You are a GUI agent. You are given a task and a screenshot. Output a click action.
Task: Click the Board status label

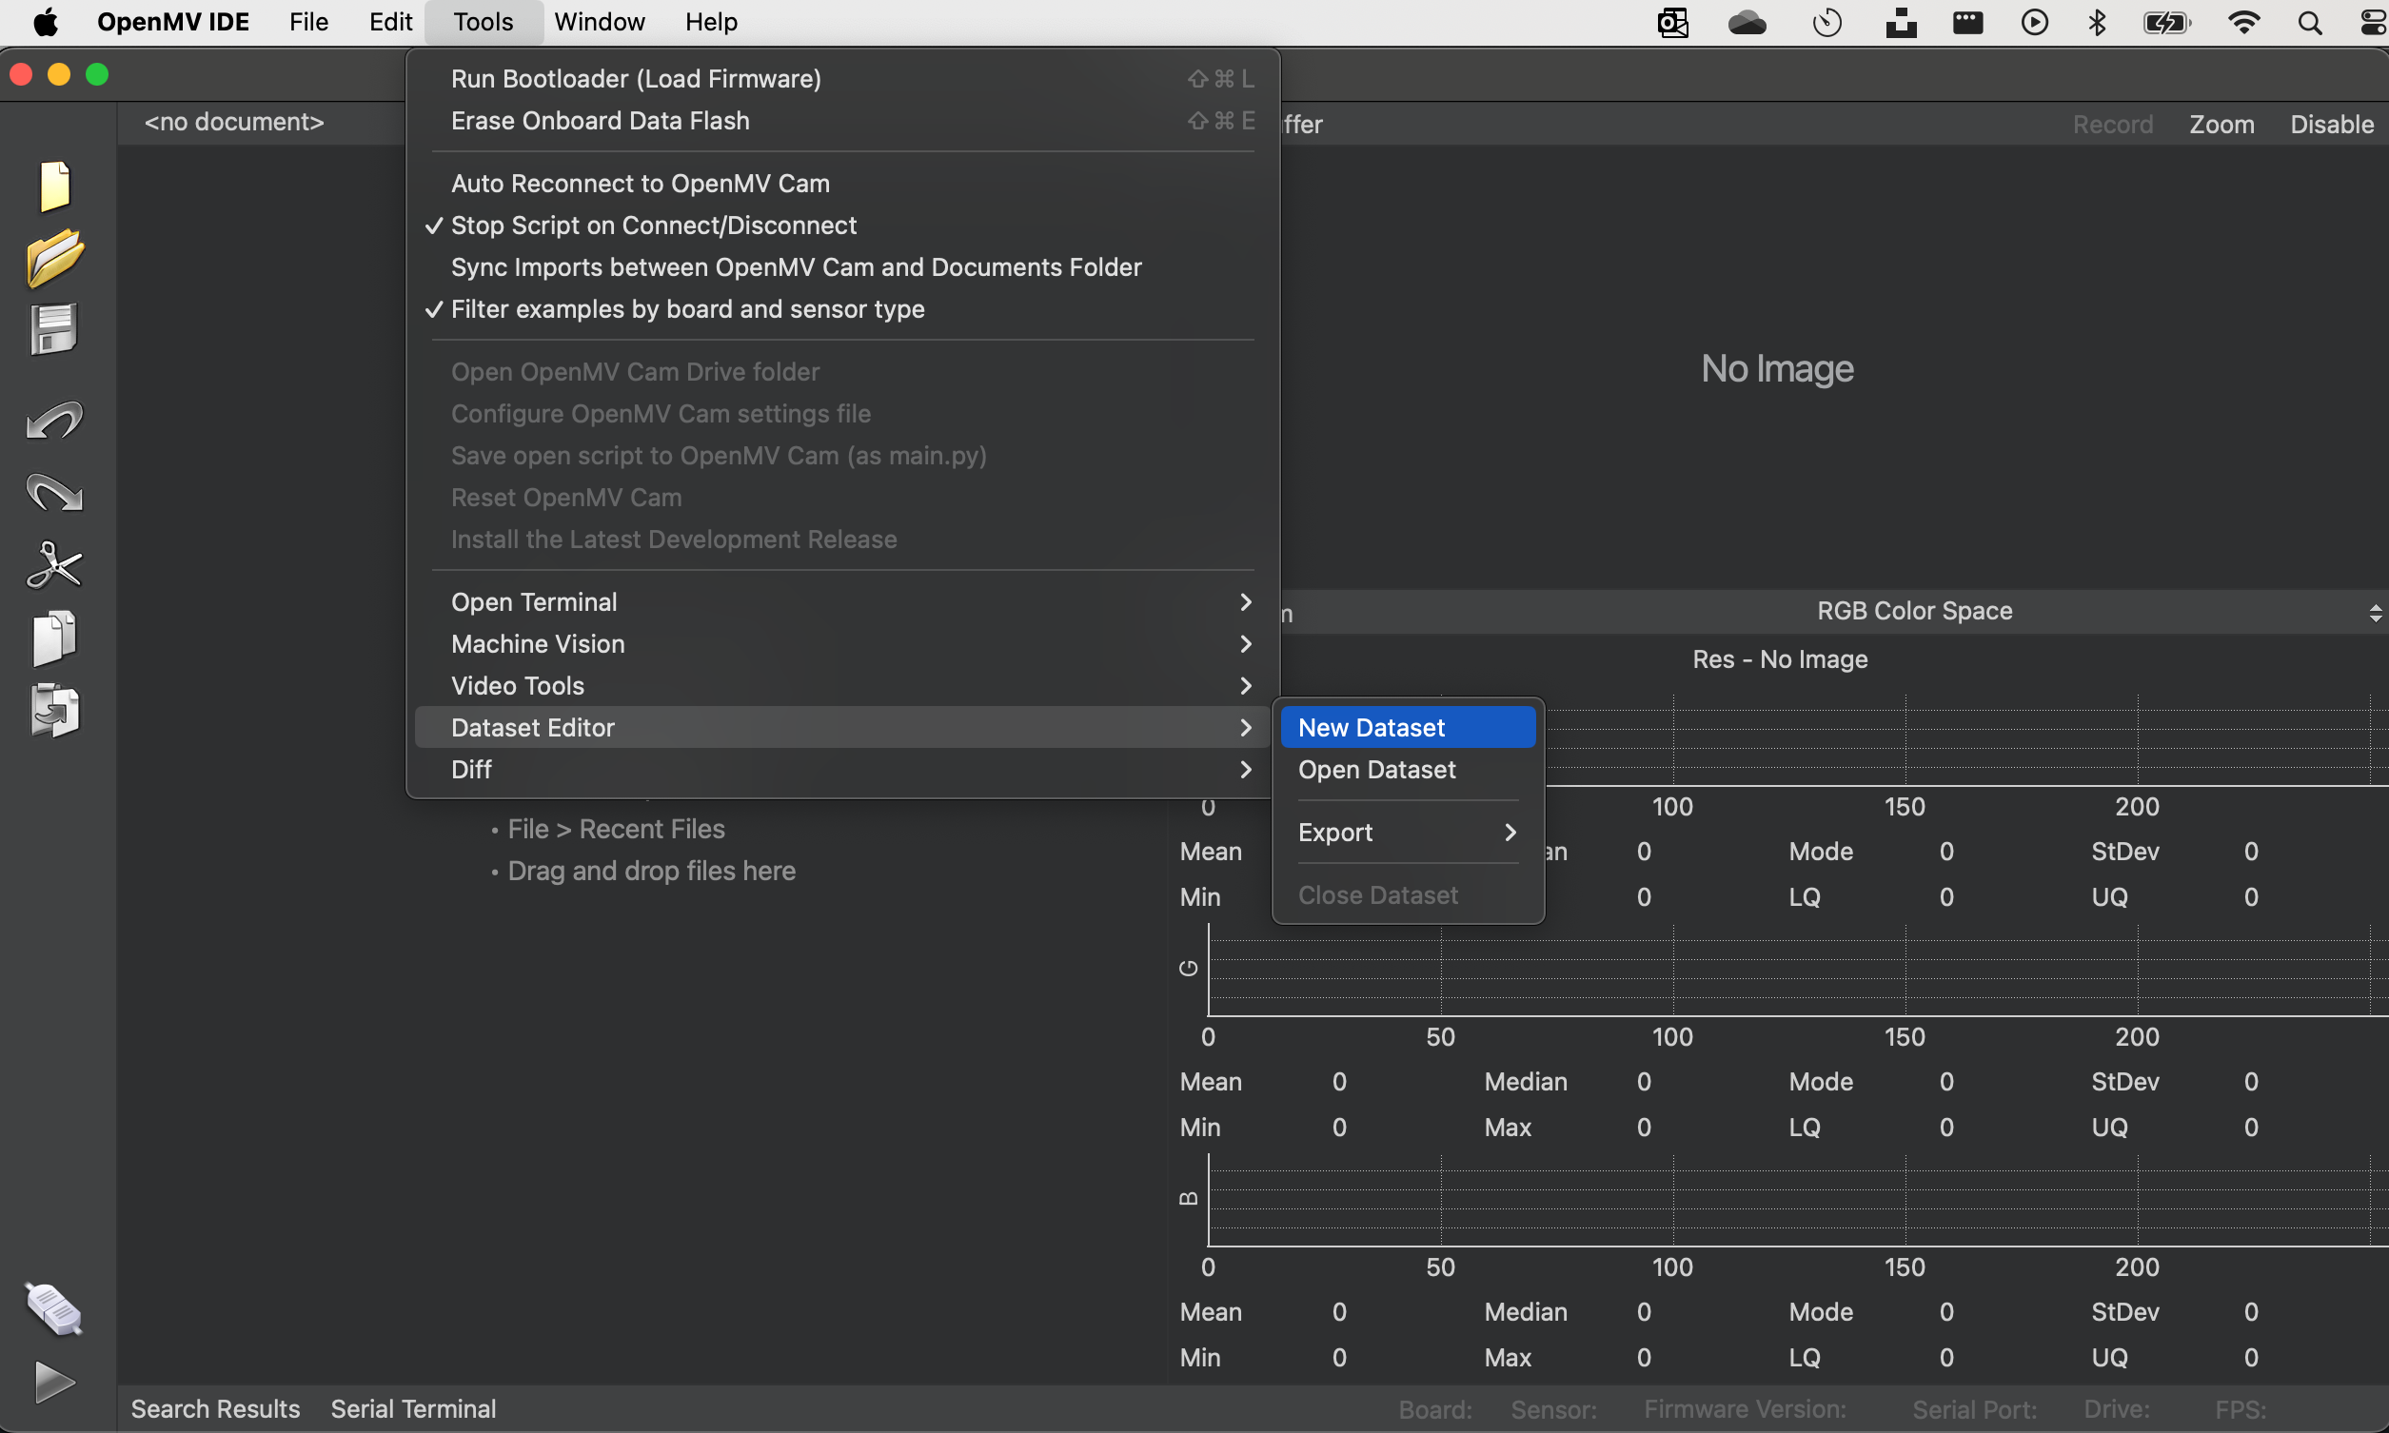(1434, 1410)
